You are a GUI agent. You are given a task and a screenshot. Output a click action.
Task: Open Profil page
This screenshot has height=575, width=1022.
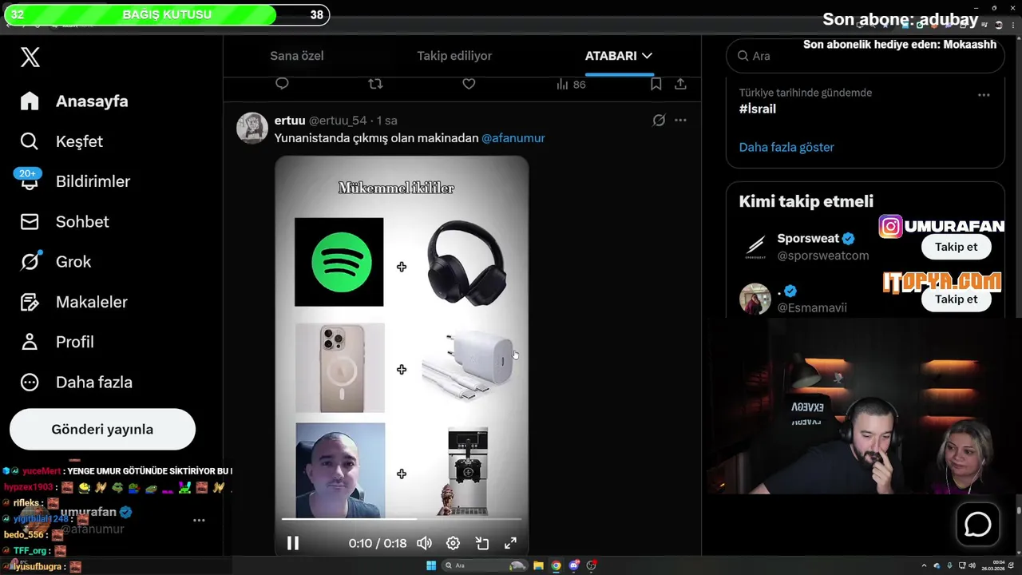[57, 342]
